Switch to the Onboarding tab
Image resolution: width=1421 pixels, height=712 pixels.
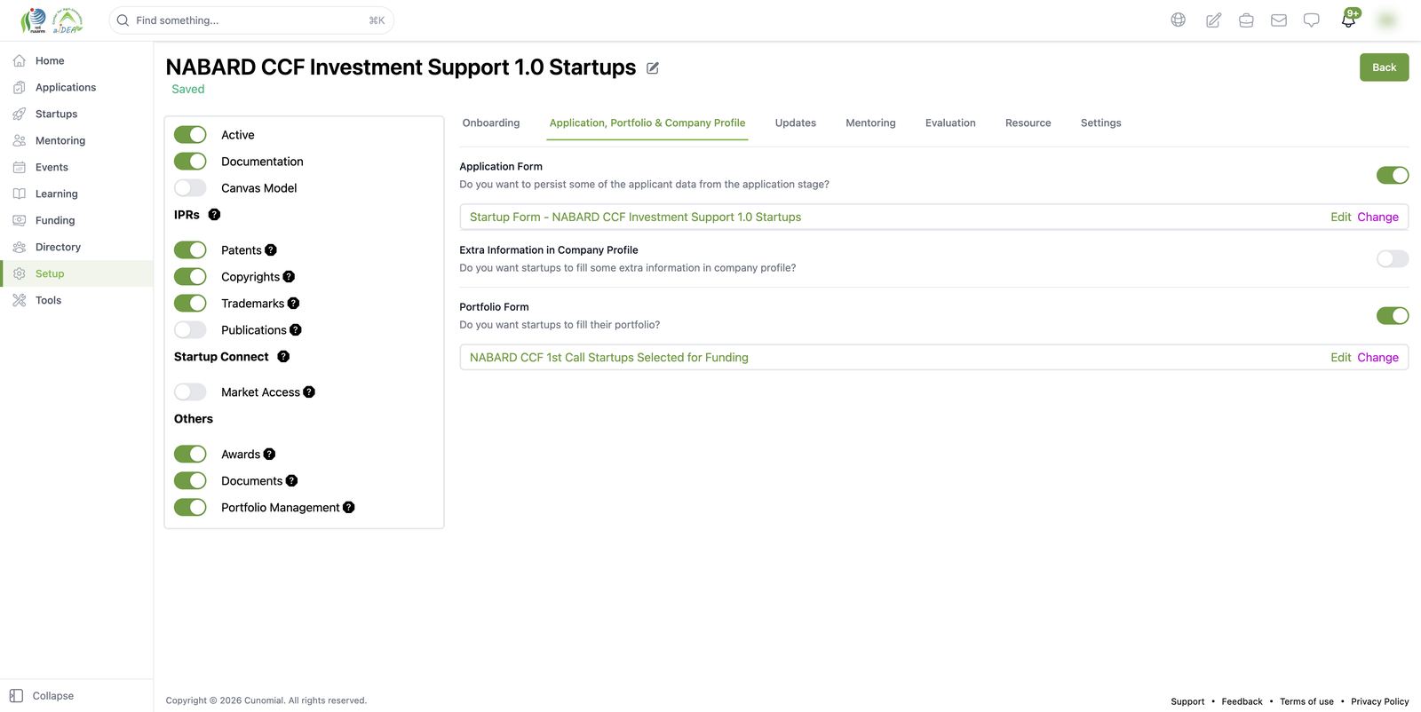pos(491,123)
